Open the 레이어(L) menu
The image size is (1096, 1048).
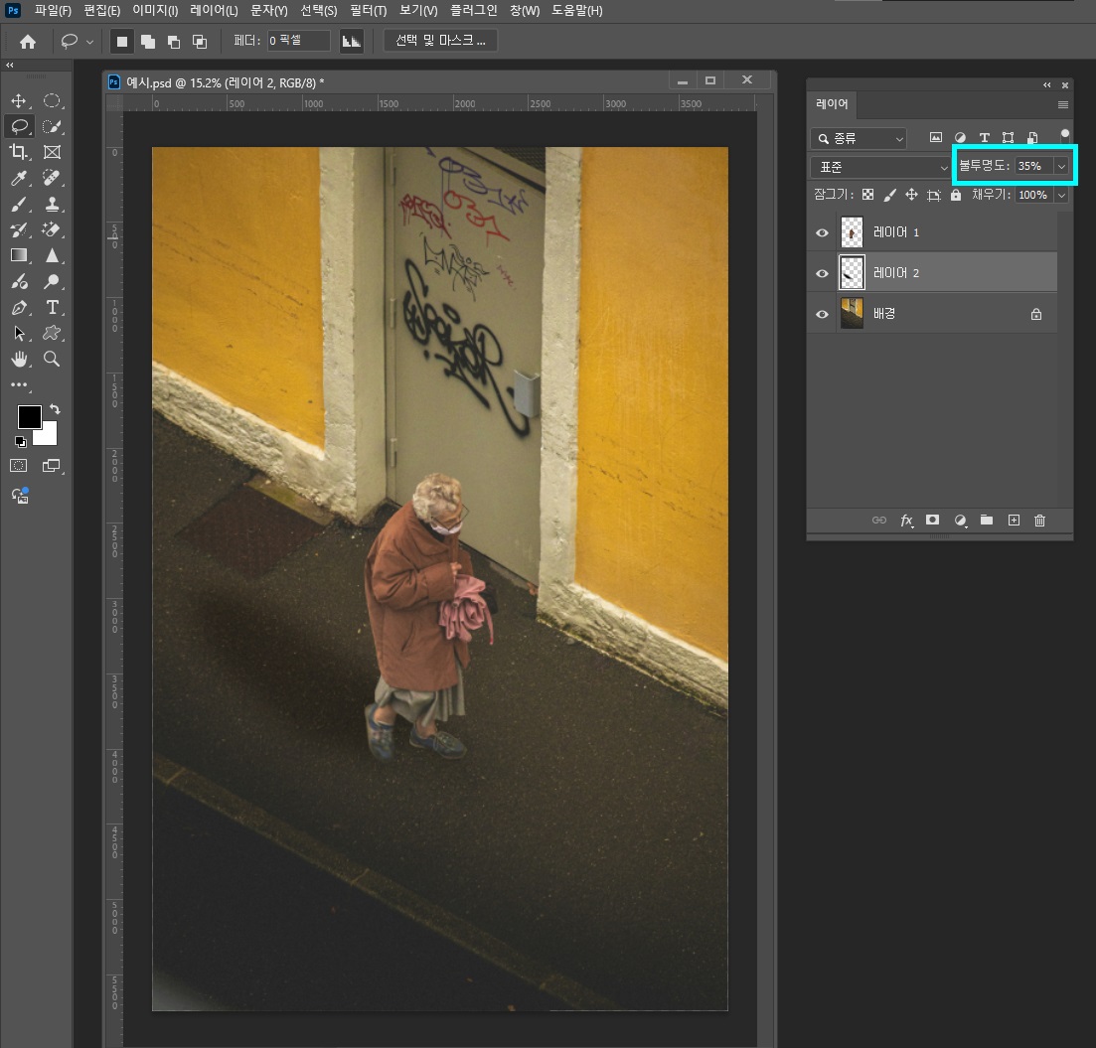[214, 11]
